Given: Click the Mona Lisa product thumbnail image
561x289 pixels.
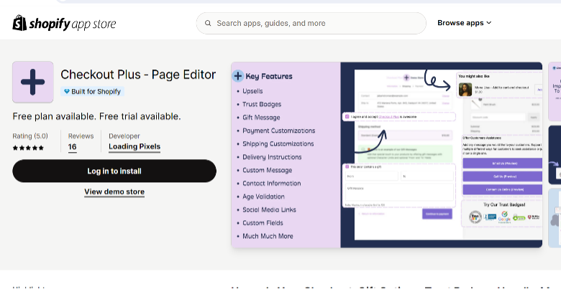Looking at the screenshot, I should pos(465,90).
